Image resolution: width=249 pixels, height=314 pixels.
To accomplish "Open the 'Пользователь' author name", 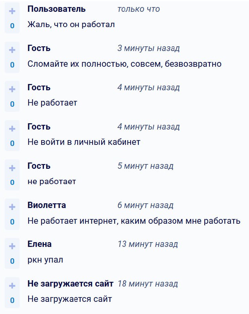I will point(56,9).
